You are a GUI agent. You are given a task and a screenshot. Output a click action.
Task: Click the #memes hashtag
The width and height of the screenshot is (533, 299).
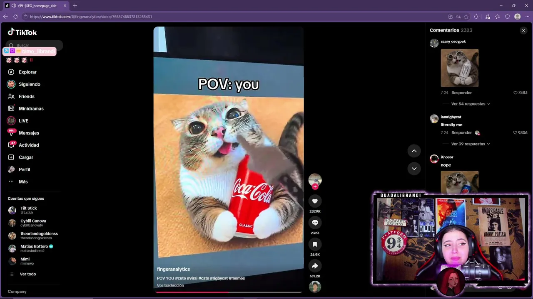coord(237,278)
